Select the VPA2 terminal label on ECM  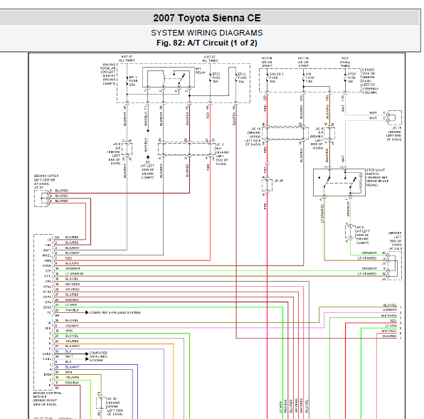tap(48, 287)
